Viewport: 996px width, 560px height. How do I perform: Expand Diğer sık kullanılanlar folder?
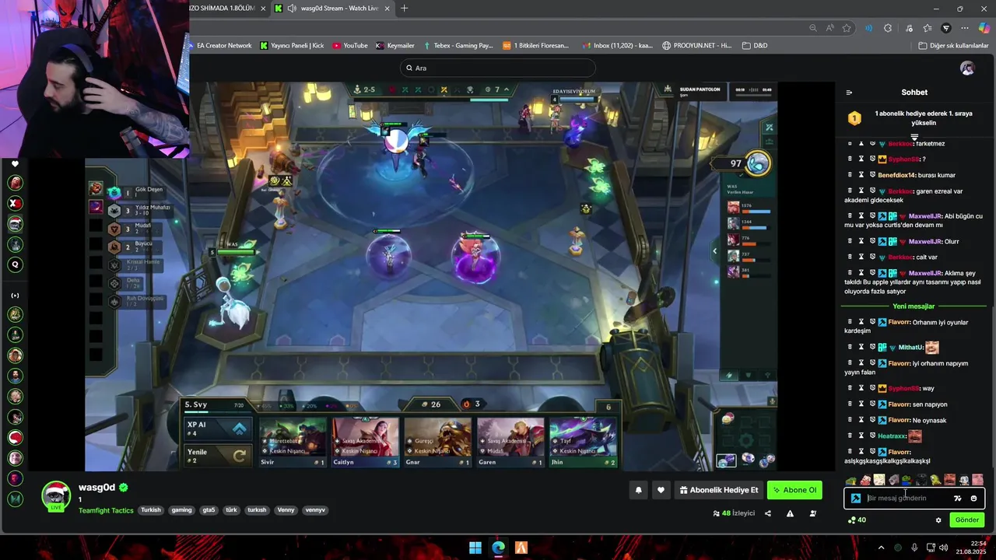(953, 45)
